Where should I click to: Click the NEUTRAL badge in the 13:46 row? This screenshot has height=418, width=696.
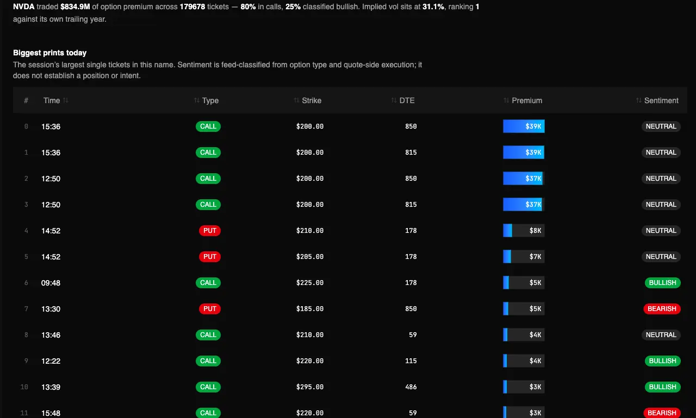[661, 335]
